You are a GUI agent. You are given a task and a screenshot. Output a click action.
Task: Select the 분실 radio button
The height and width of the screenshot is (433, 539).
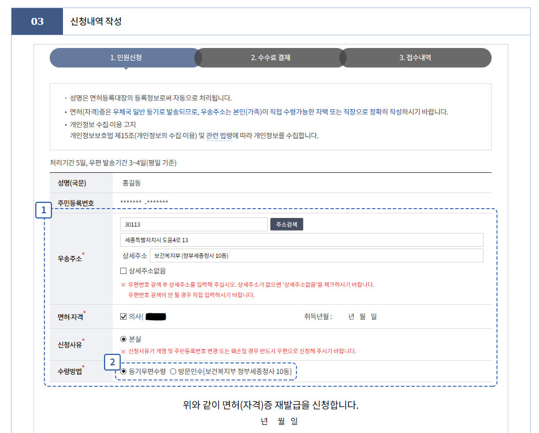point(124,339)
